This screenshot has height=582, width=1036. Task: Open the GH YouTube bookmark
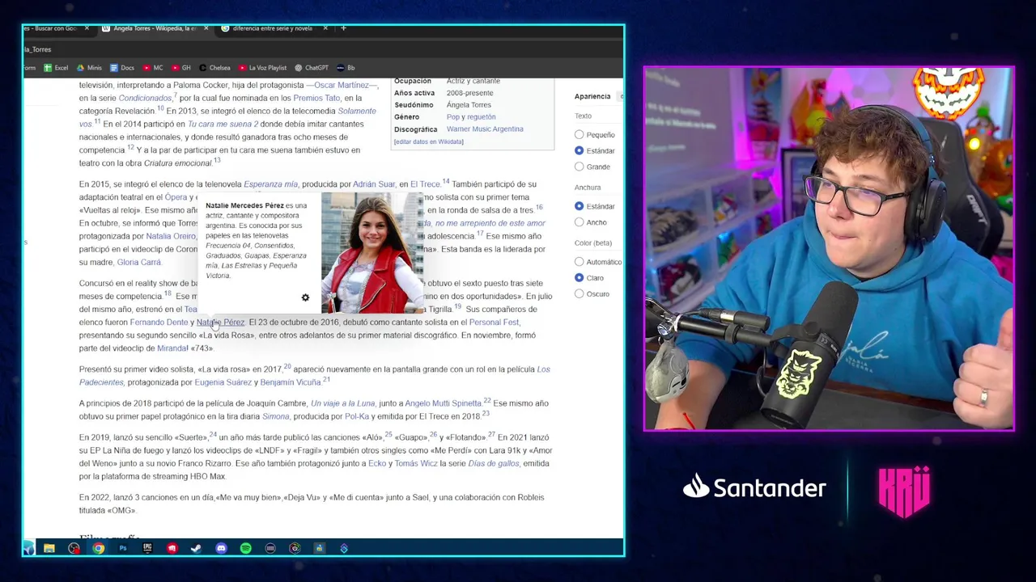(181, 68)
